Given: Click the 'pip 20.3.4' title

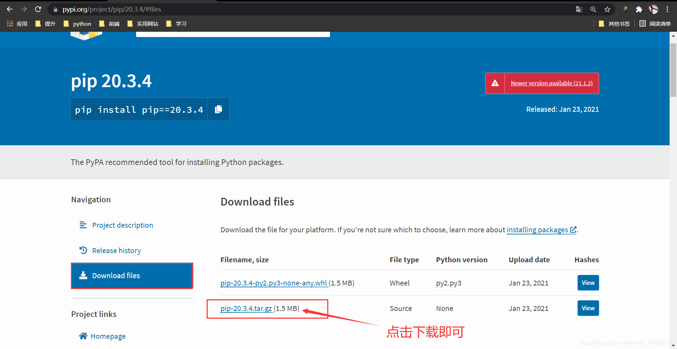Looking at the screenshot, I should click(111, 81).
